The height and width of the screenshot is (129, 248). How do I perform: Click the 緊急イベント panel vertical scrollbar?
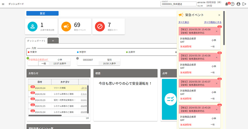point(224,28)
